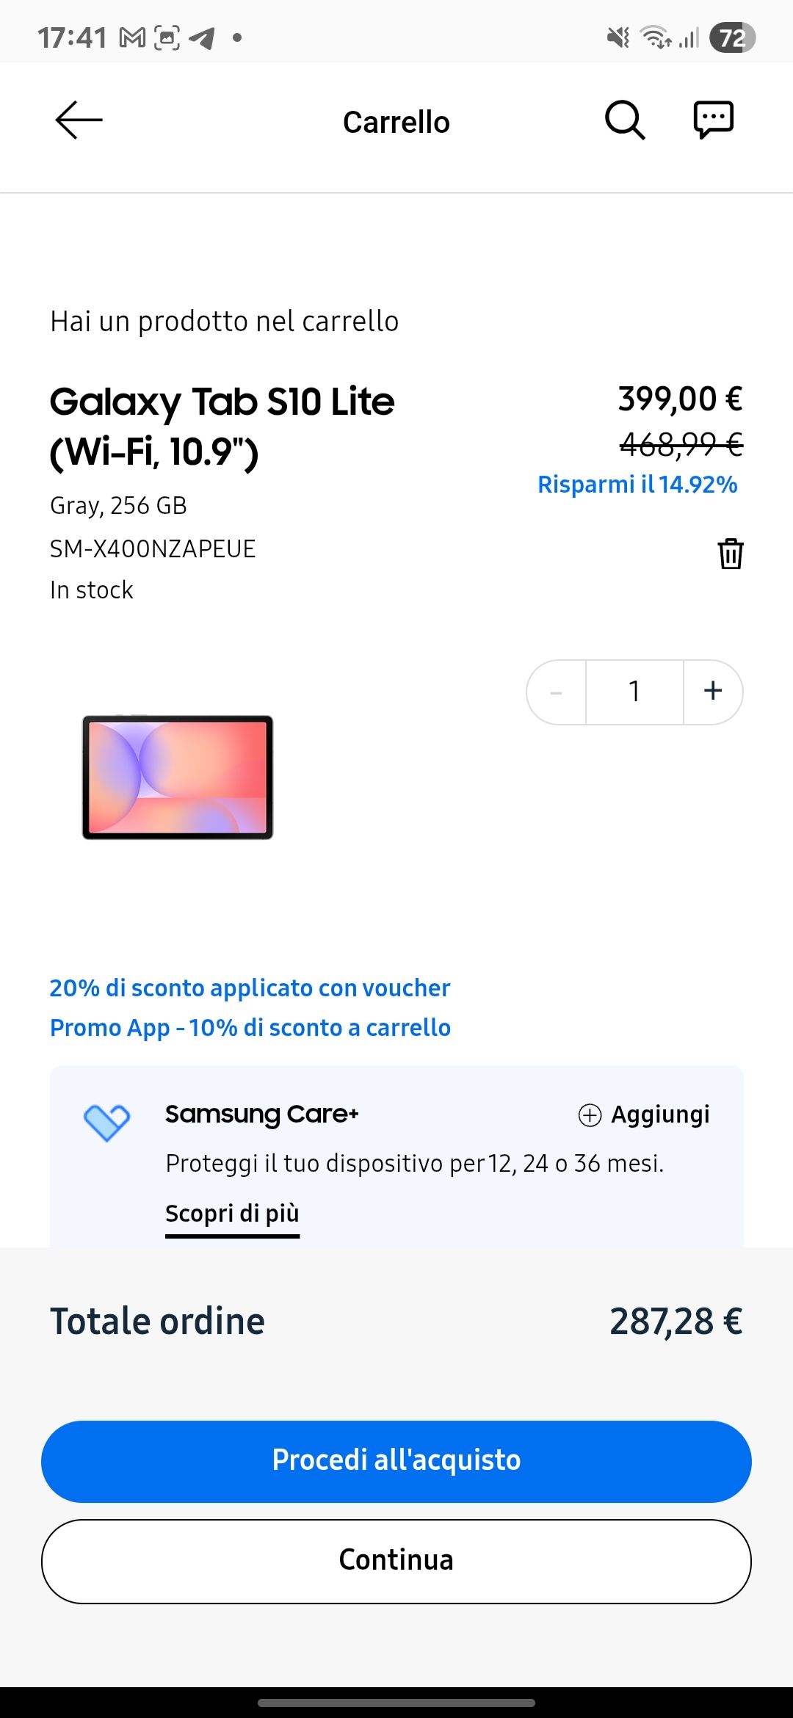Open 20% di sconto voucher link
This screenshot has height=1718, width=793.
tap(250, 988)
